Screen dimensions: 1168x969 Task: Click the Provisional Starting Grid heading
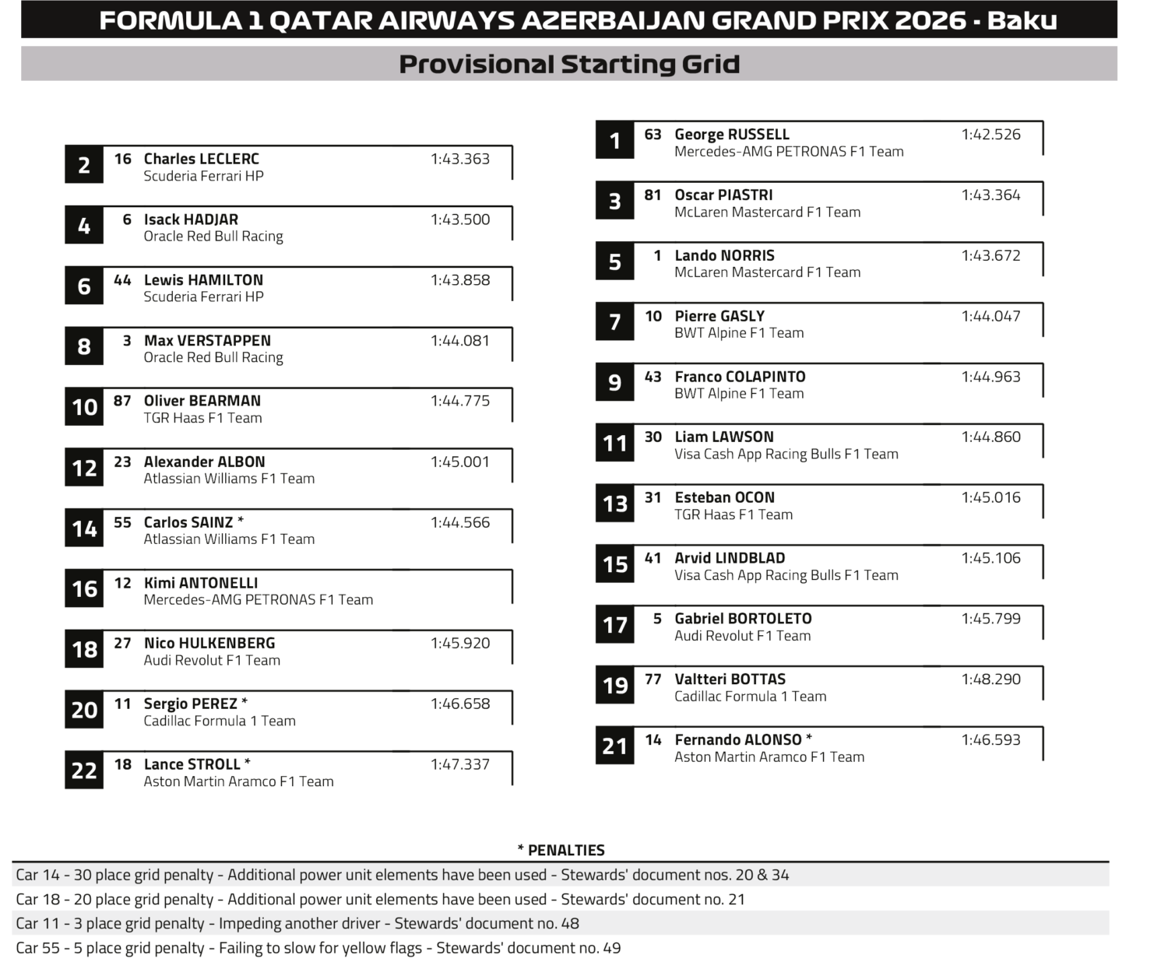point(569,64)
